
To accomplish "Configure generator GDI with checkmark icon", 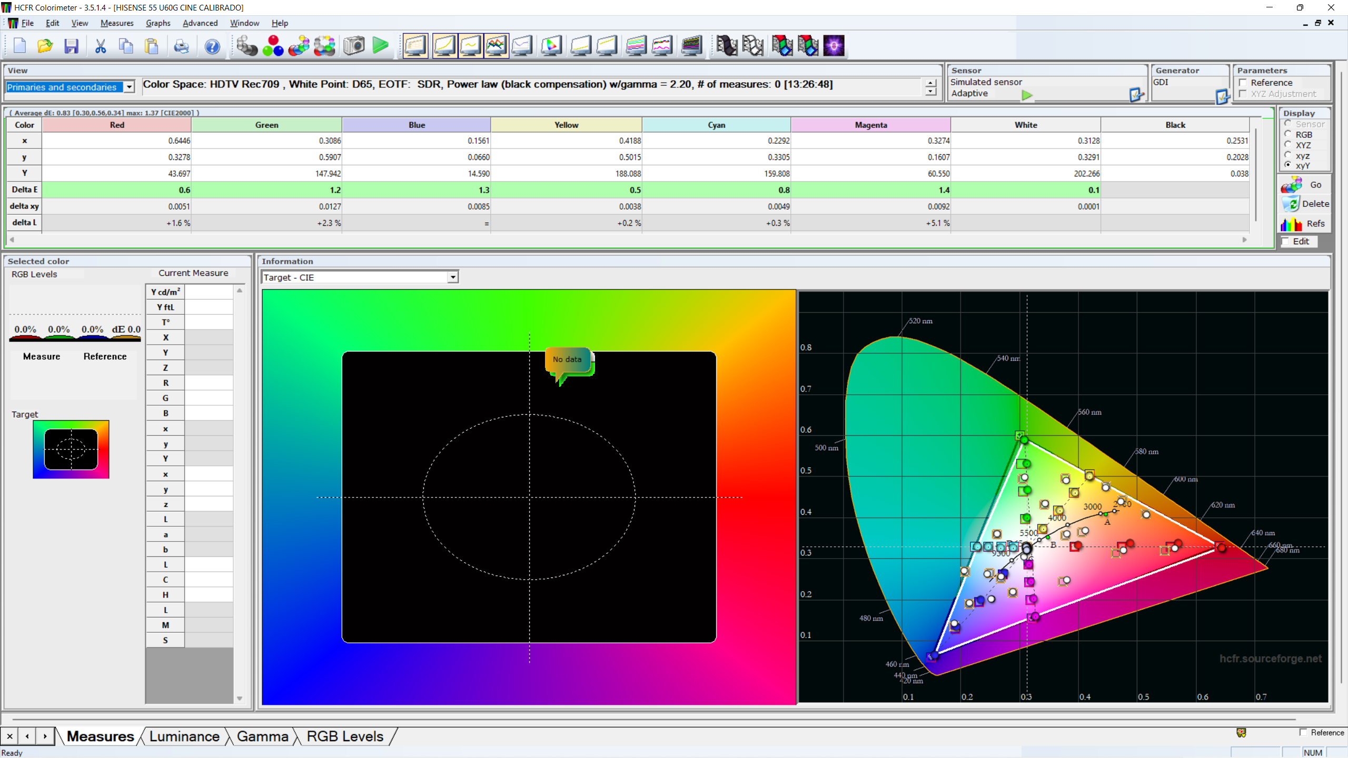I will (x=1222, y=96).
